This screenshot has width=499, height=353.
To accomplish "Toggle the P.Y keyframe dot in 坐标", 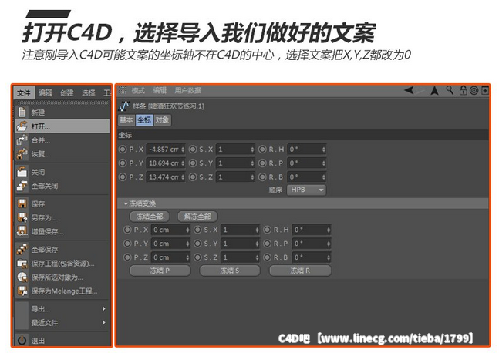I will tap(123, 163).
